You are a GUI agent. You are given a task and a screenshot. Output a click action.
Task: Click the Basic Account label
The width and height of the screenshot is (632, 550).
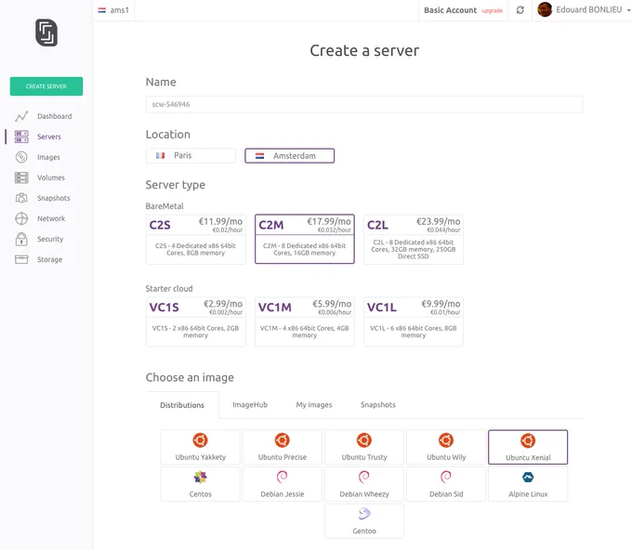(x=450, y=10)
